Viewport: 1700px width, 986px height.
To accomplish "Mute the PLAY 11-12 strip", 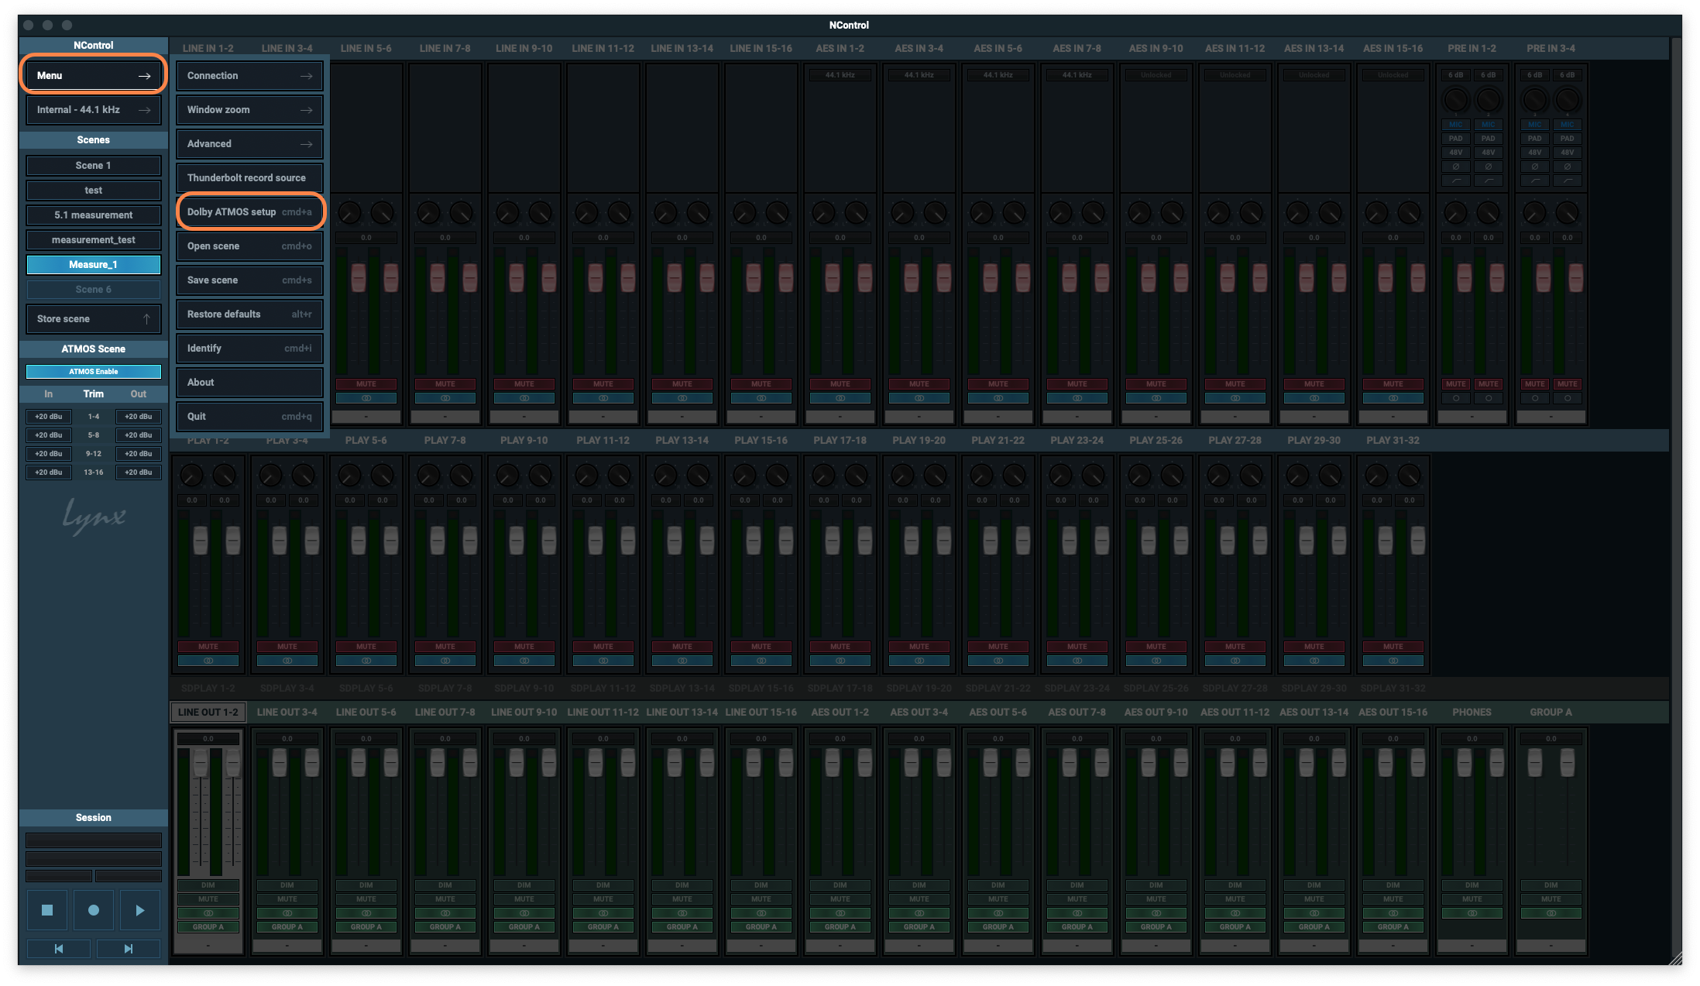I will (603, 647).
